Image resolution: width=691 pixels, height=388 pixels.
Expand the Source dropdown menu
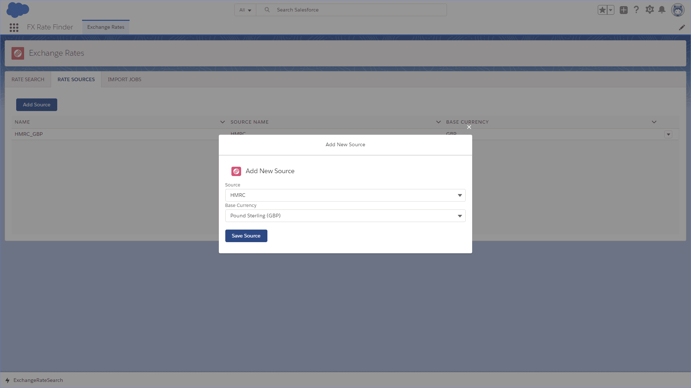tap(459, 195)
